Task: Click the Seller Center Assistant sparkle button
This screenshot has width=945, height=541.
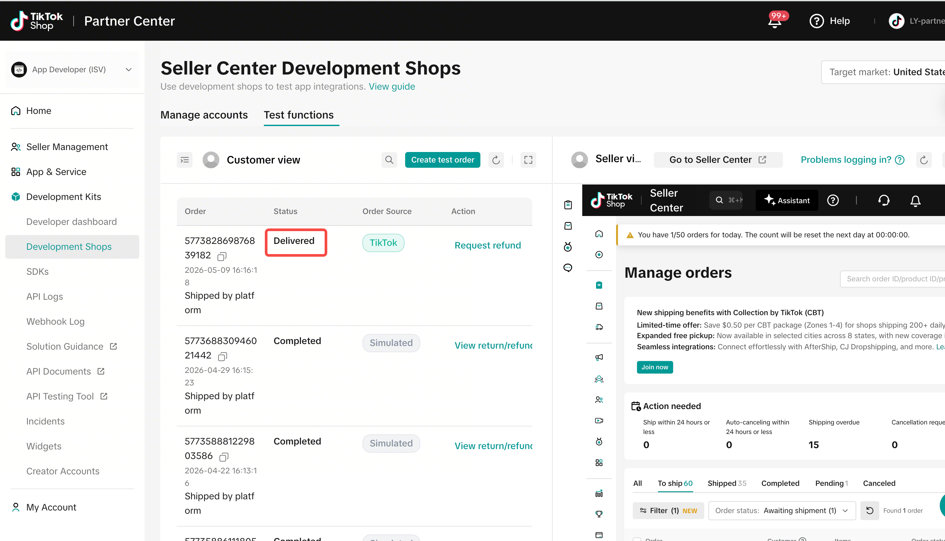Action: click(x=787, y=201)
